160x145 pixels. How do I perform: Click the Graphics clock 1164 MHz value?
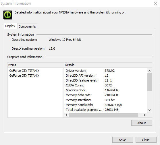coord(111,90)
